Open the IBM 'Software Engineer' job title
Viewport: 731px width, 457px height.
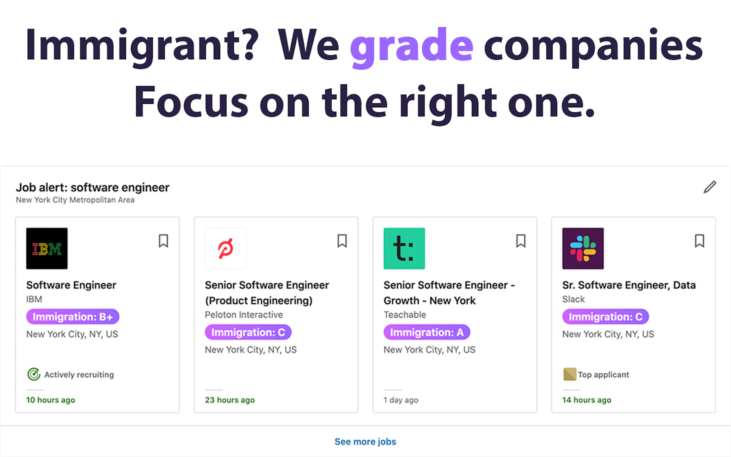(x=71, y=285)
